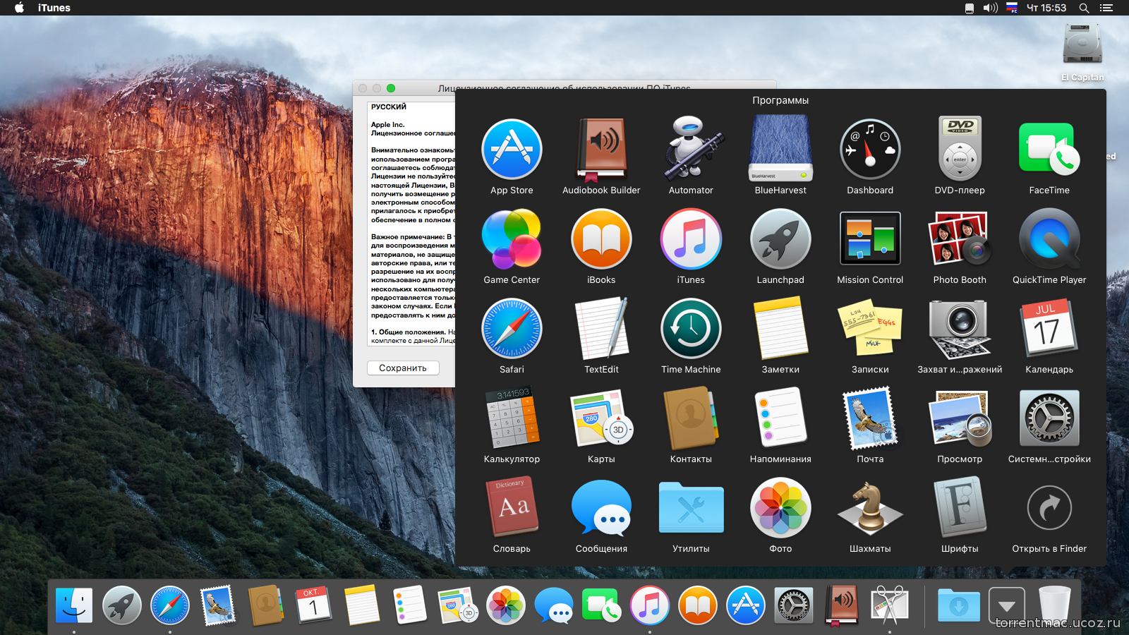The width and height of the screenshot is (1129, 635).
Task: Open Словарь from Programs grid
Action: [x=512, y=508]
